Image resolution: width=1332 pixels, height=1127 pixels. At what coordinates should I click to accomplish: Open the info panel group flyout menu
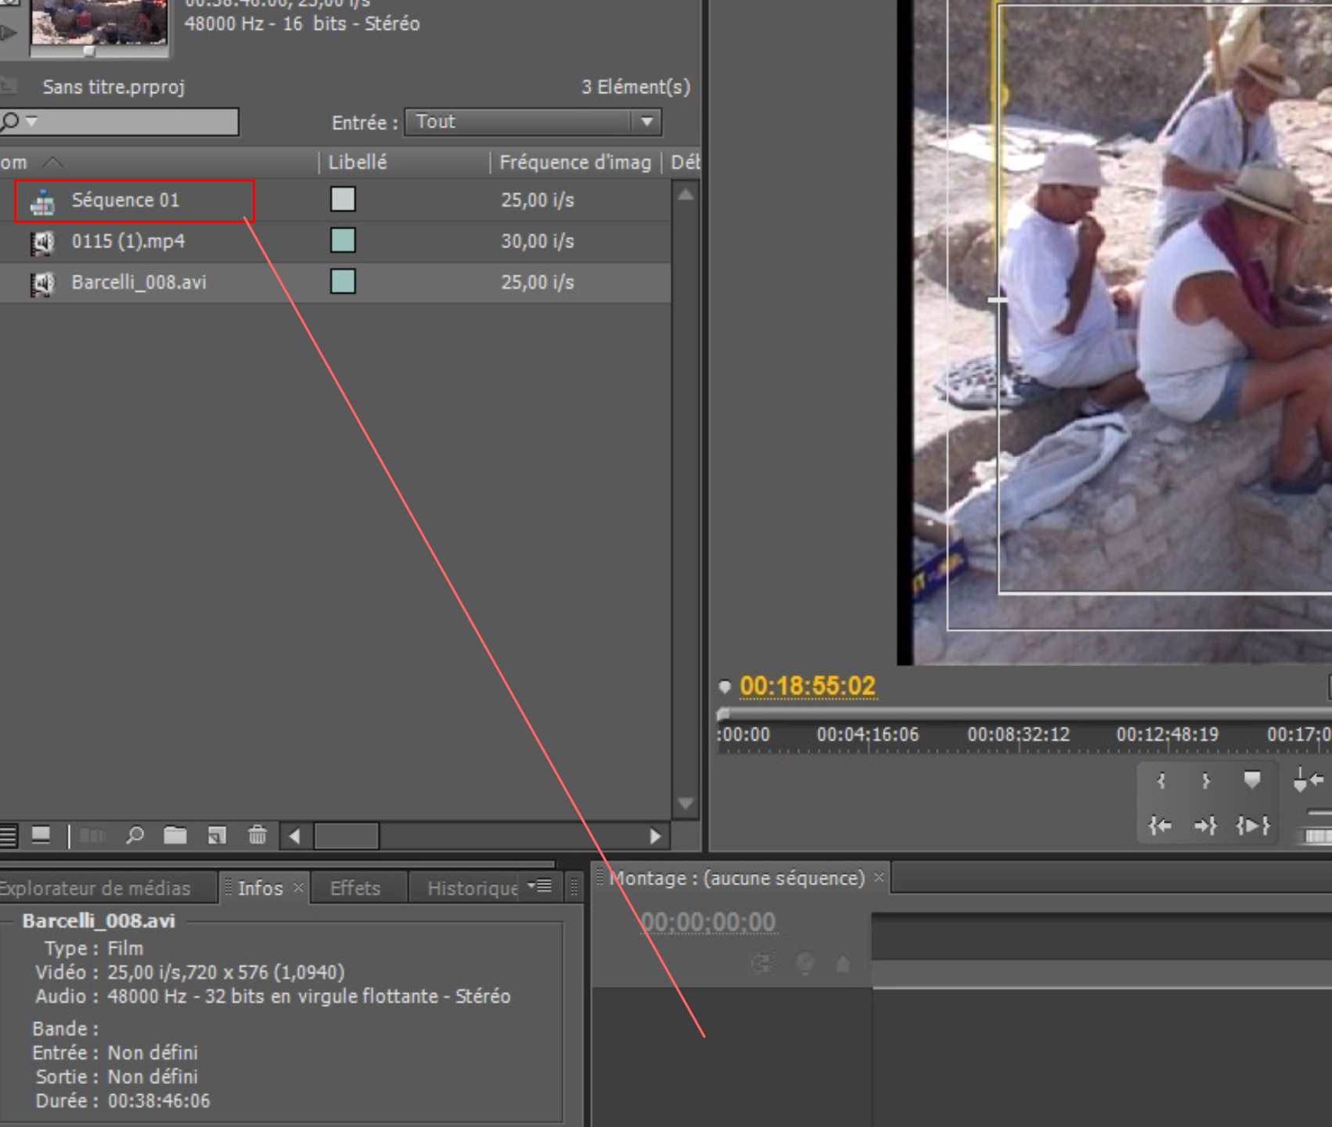[541, 886]
